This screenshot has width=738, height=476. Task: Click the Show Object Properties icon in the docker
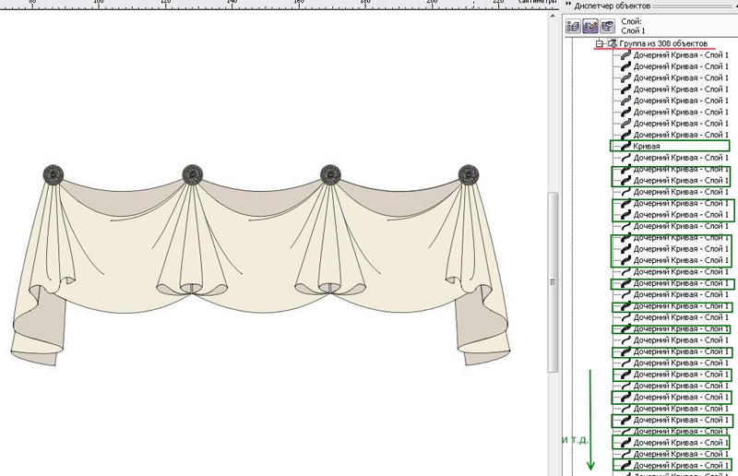click(574, 27)
